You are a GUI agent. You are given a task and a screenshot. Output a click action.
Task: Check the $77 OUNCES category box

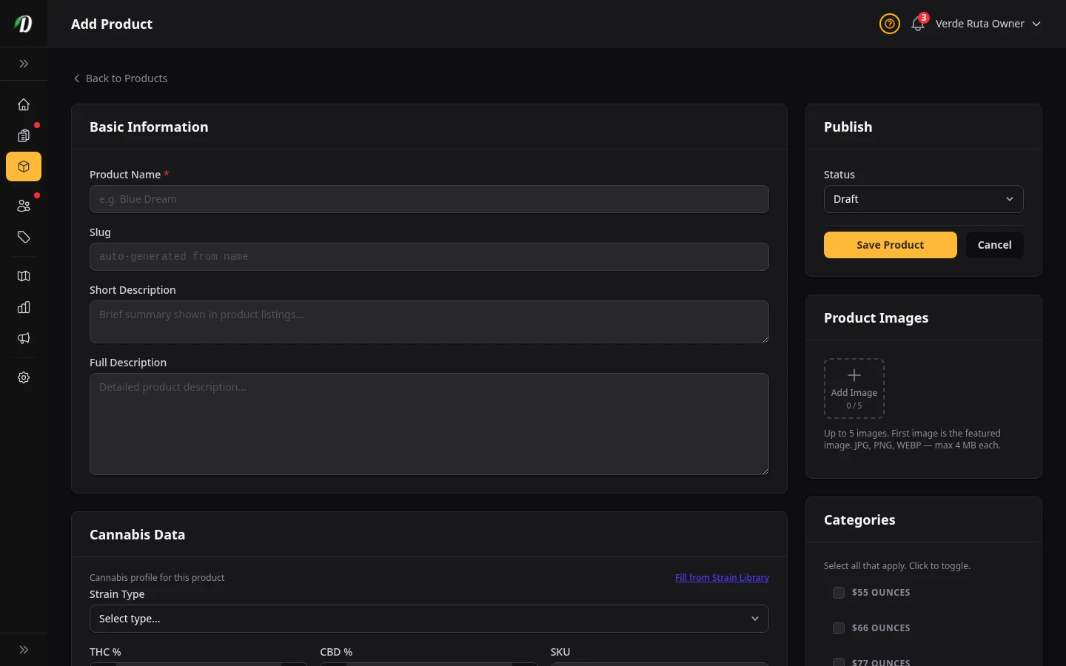[839, 662]
